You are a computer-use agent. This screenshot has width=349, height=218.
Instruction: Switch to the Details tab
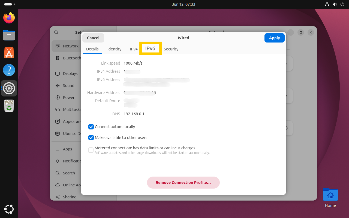(x=92, y=49)
